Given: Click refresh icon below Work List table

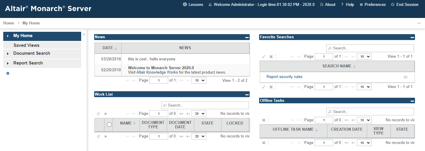Looking at the screenshot, I should [99, 136].
